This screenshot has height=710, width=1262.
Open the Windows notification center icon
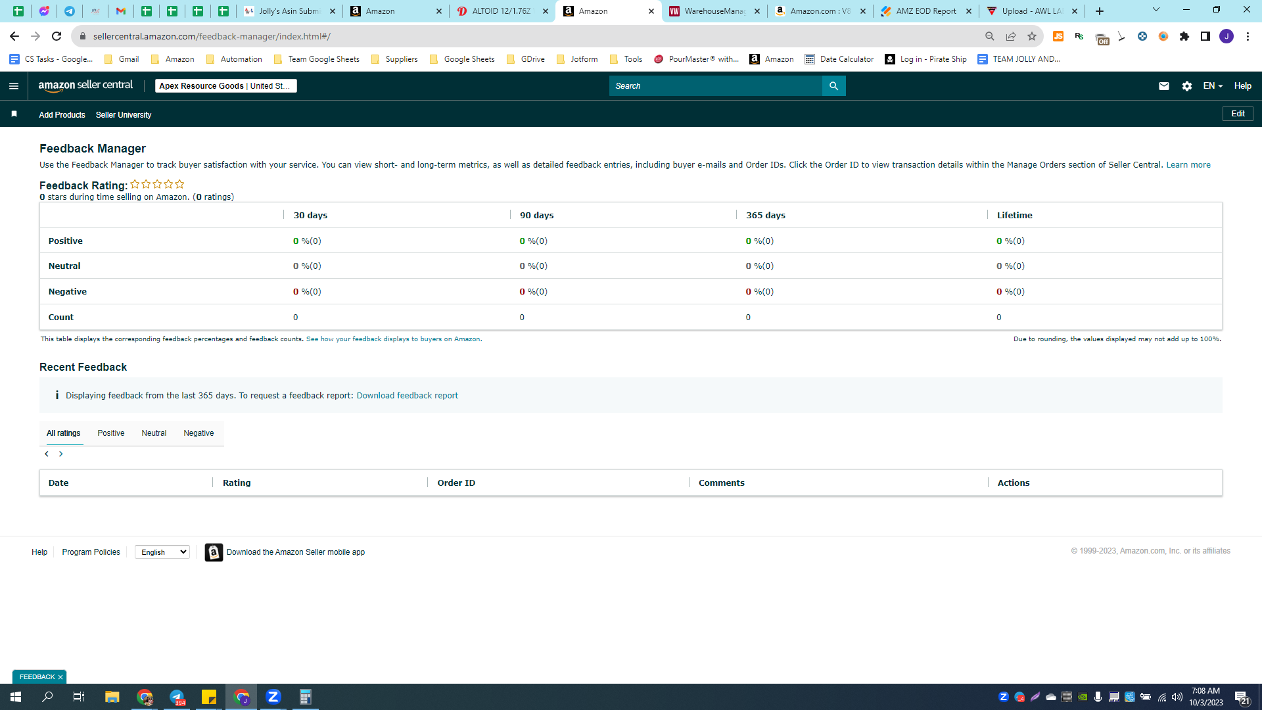pos(1242,698)
